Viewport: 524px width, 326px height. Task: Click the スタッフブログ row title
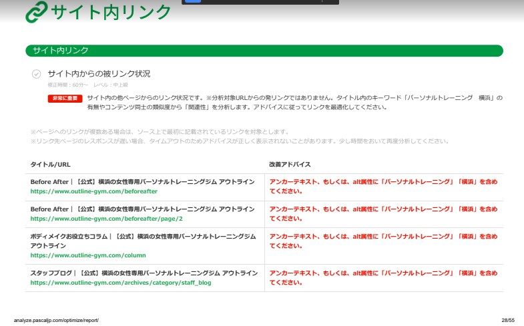tap(144, 273)
